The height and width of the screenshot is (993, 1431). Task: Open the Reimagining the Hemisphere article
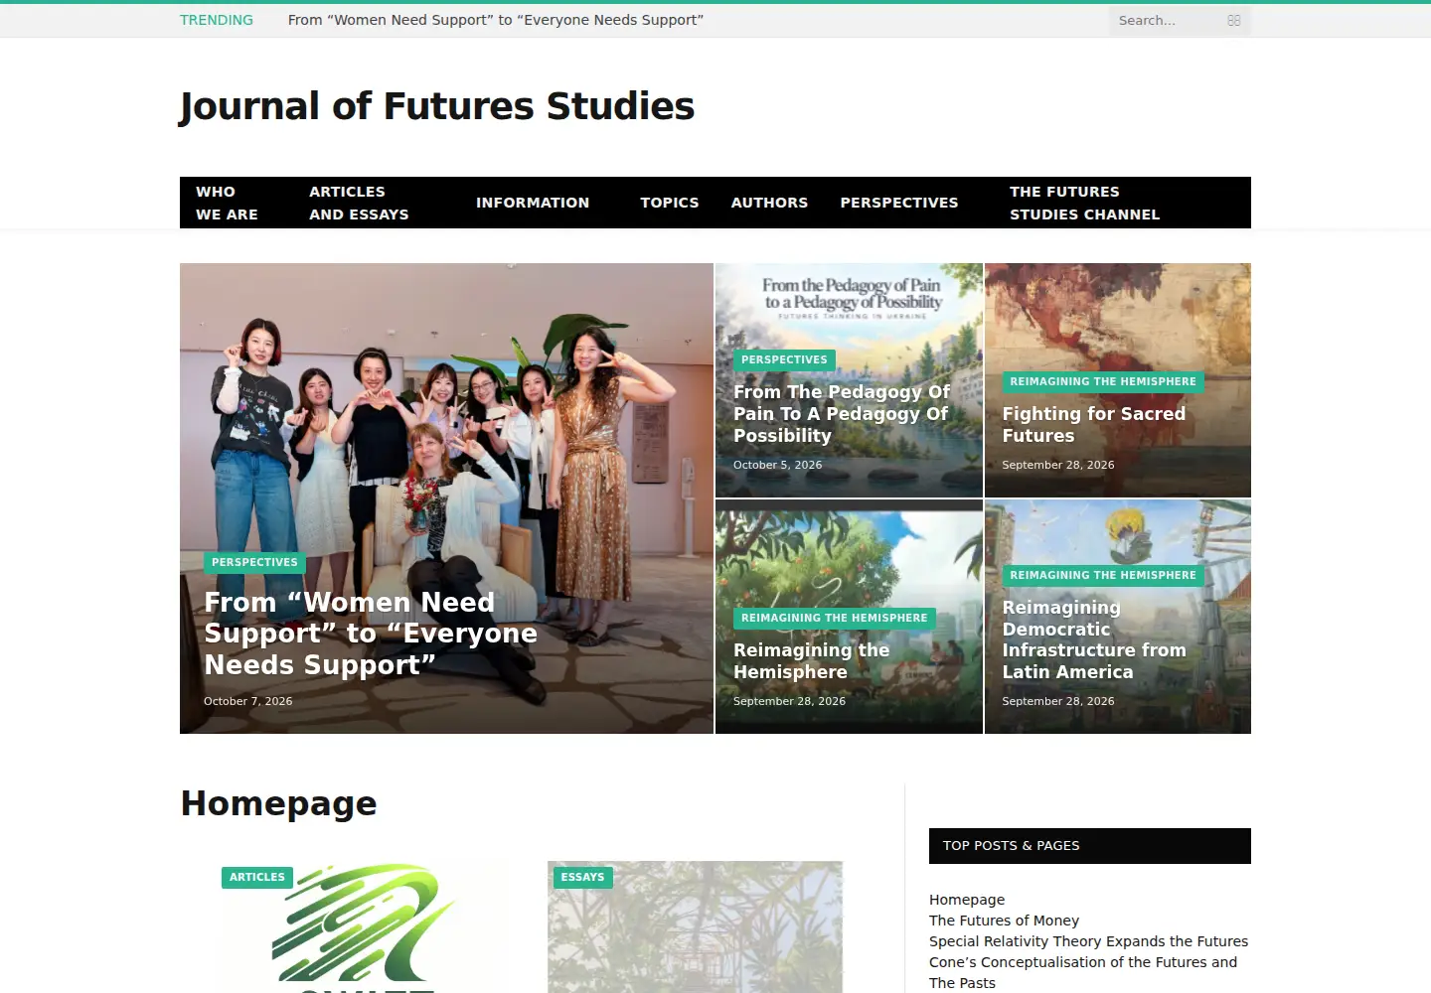pos(811,661)
